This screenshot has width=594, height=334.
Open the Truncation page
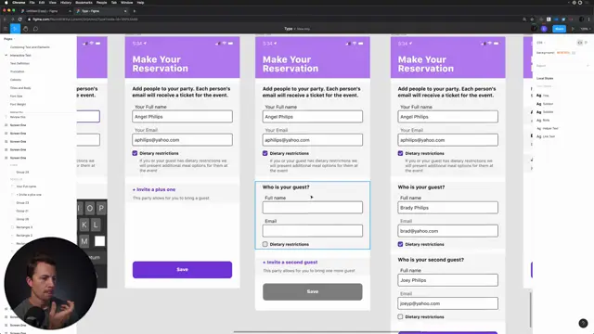pos(17,71)
